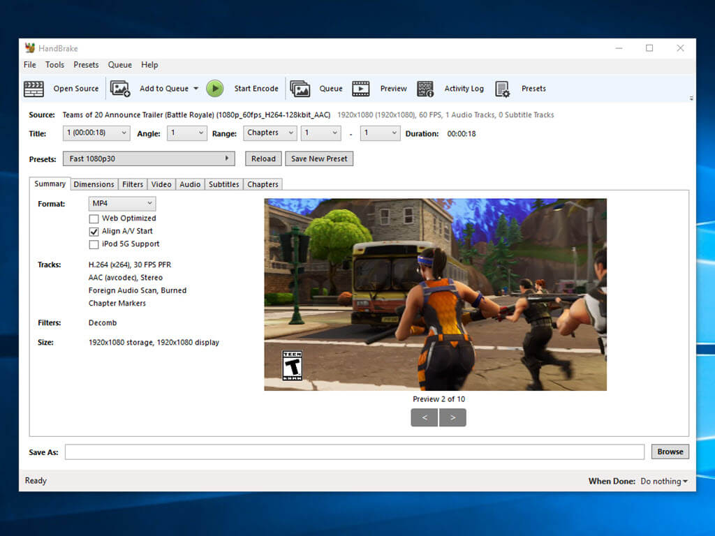Show the previous preview image
This screenshot has width=715, height=536.
[x=425, y=417]
